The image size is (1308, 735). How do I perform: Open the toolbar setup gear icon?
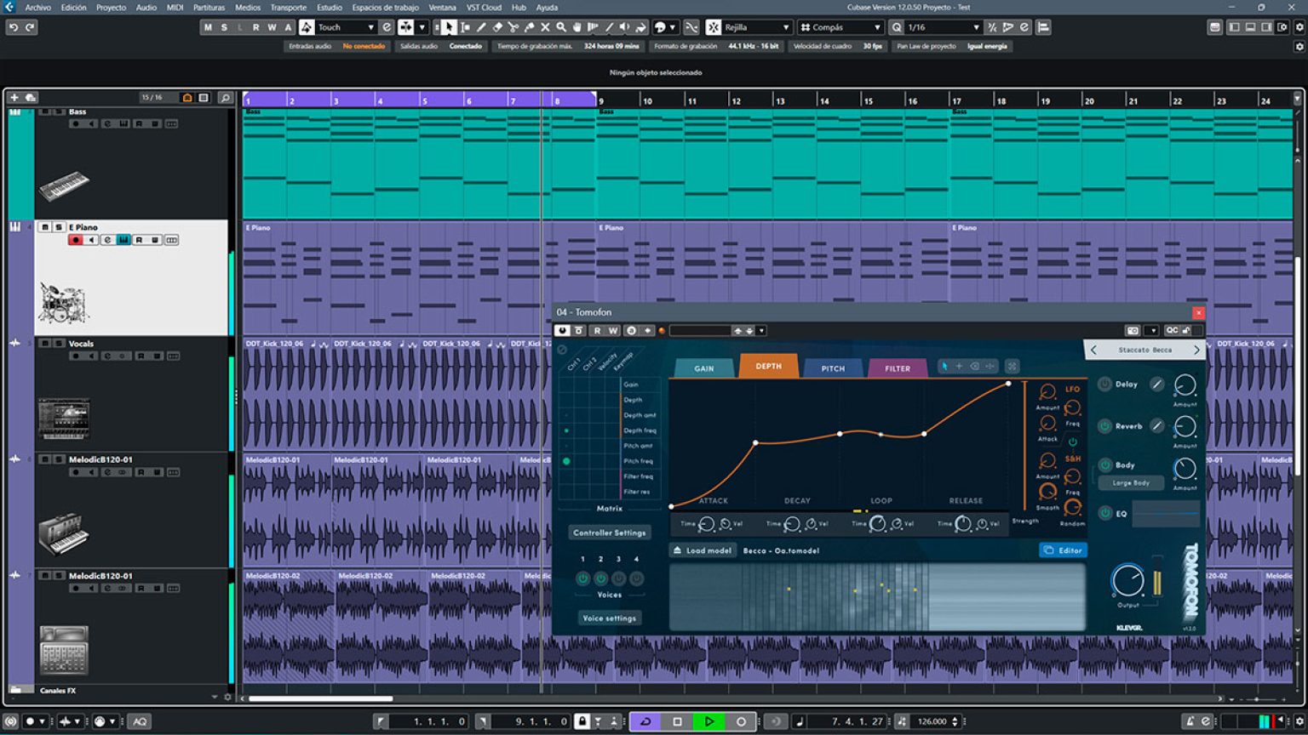pos(1299,27)
